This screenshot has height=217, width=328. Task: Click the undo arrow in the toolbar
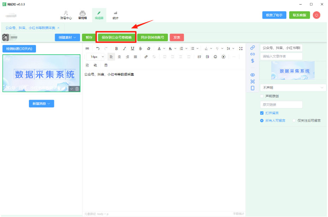click(x=98, y=49)
